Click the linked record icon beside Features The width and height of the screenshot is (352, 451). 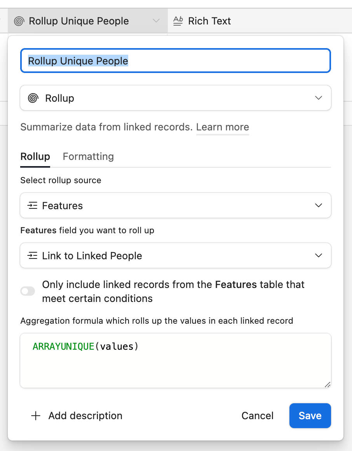[32, 206]
